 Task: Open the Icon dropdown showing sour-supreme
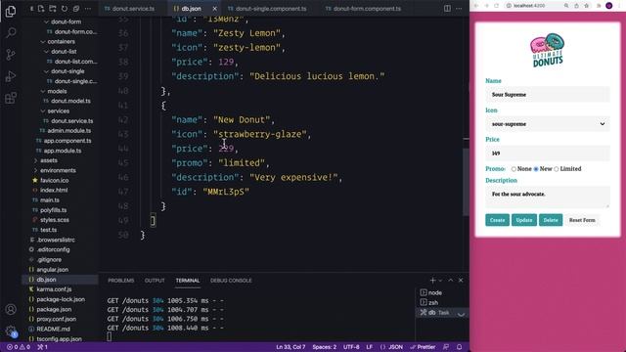pos(548,124)
